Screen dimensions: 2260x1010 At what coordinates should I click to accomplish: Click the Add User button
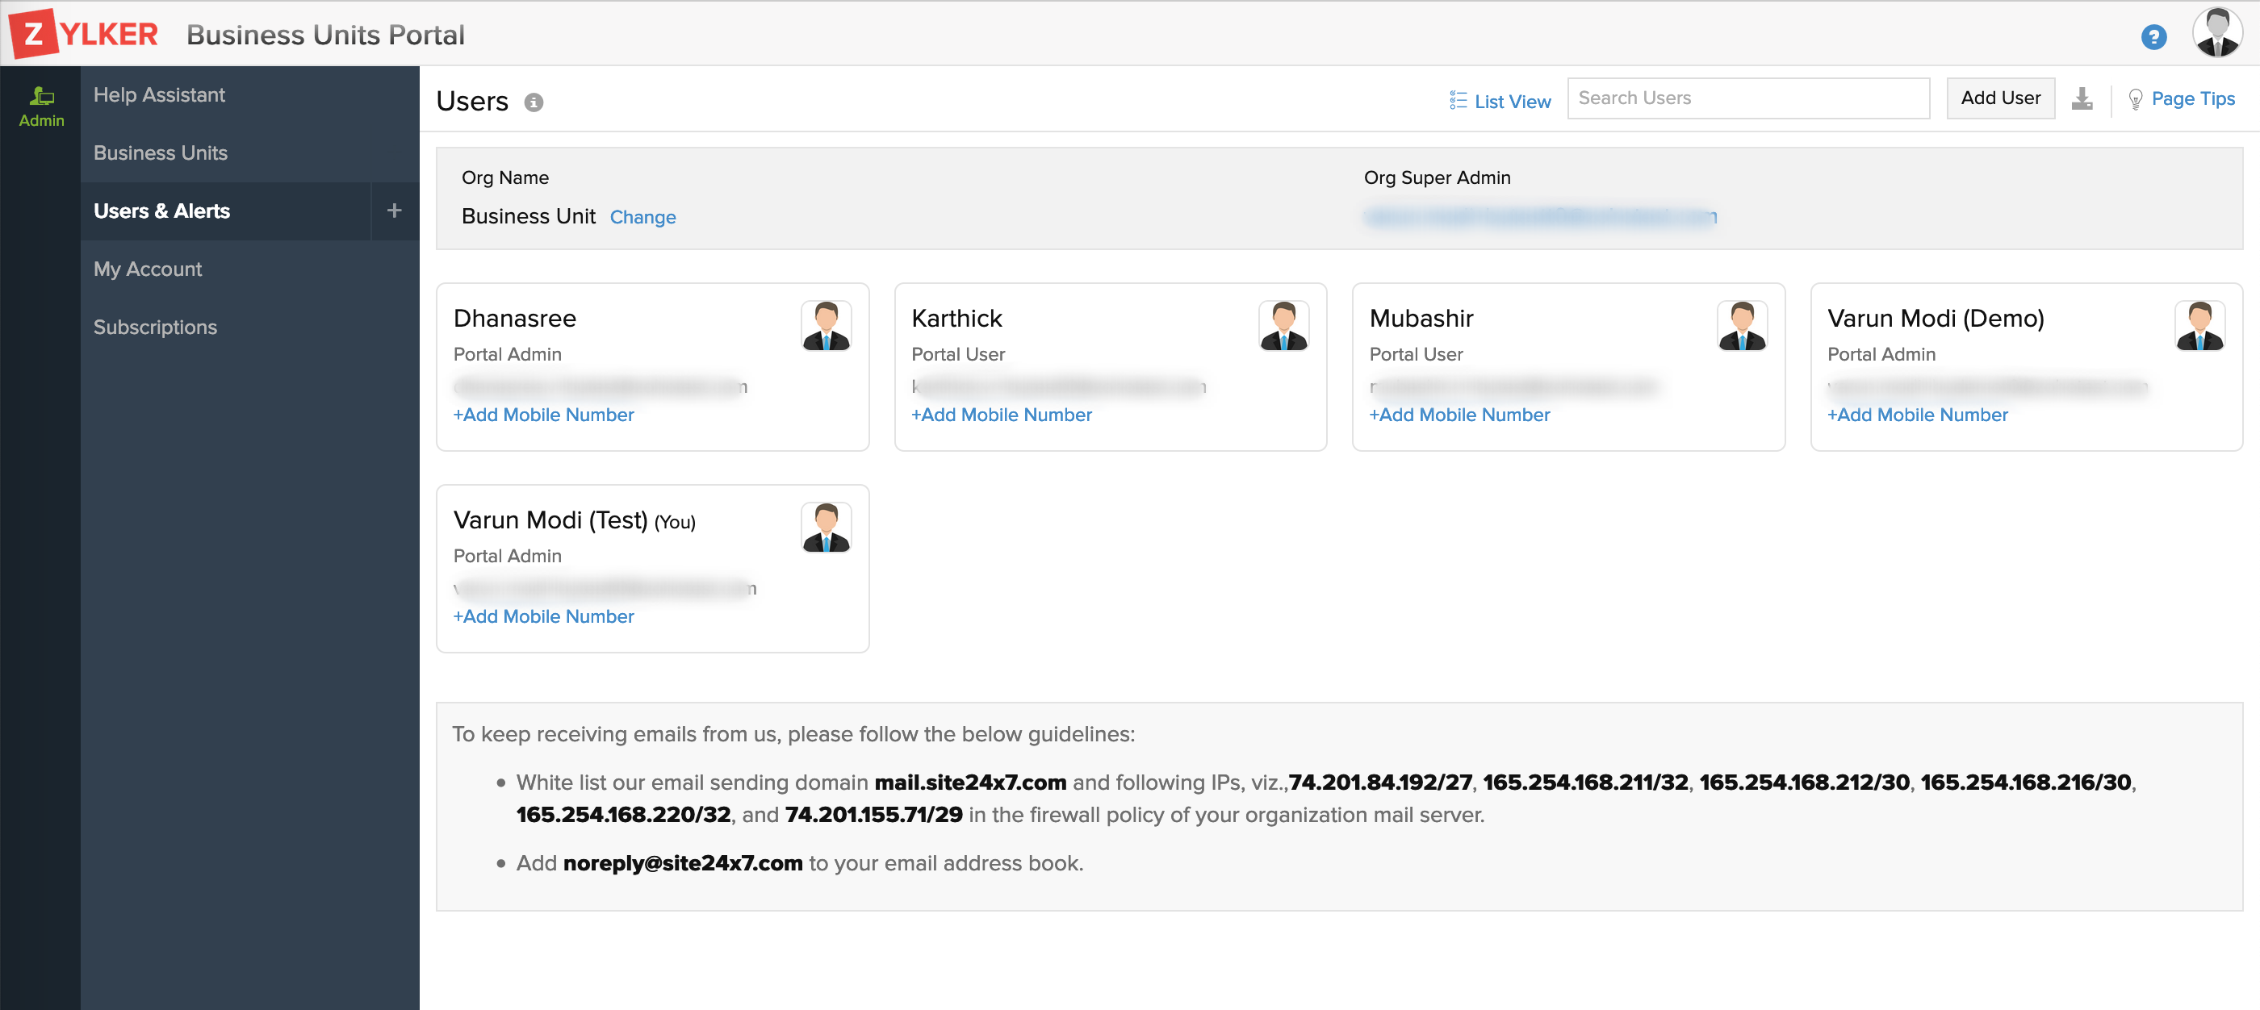(2000, 98)
